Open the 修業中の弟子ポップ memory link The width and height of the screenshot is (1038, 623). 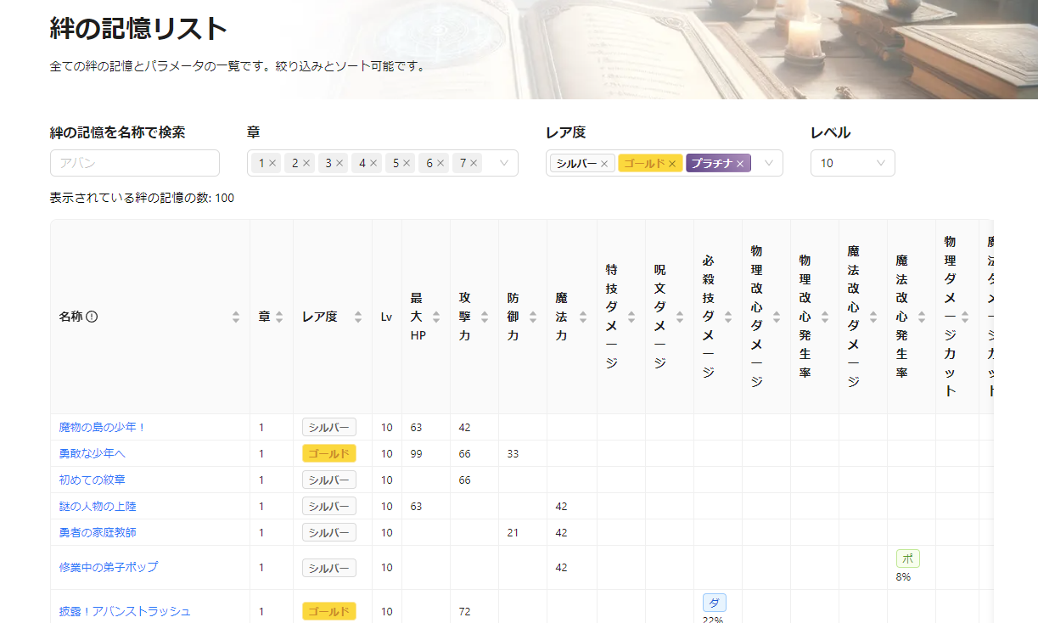[x=109, y=567]
